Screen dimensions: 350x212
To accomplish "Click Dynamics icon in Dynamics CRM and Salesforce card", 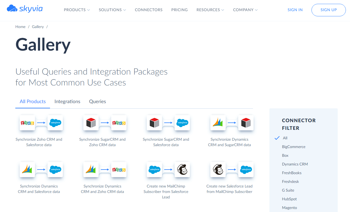I will (27, 170).
